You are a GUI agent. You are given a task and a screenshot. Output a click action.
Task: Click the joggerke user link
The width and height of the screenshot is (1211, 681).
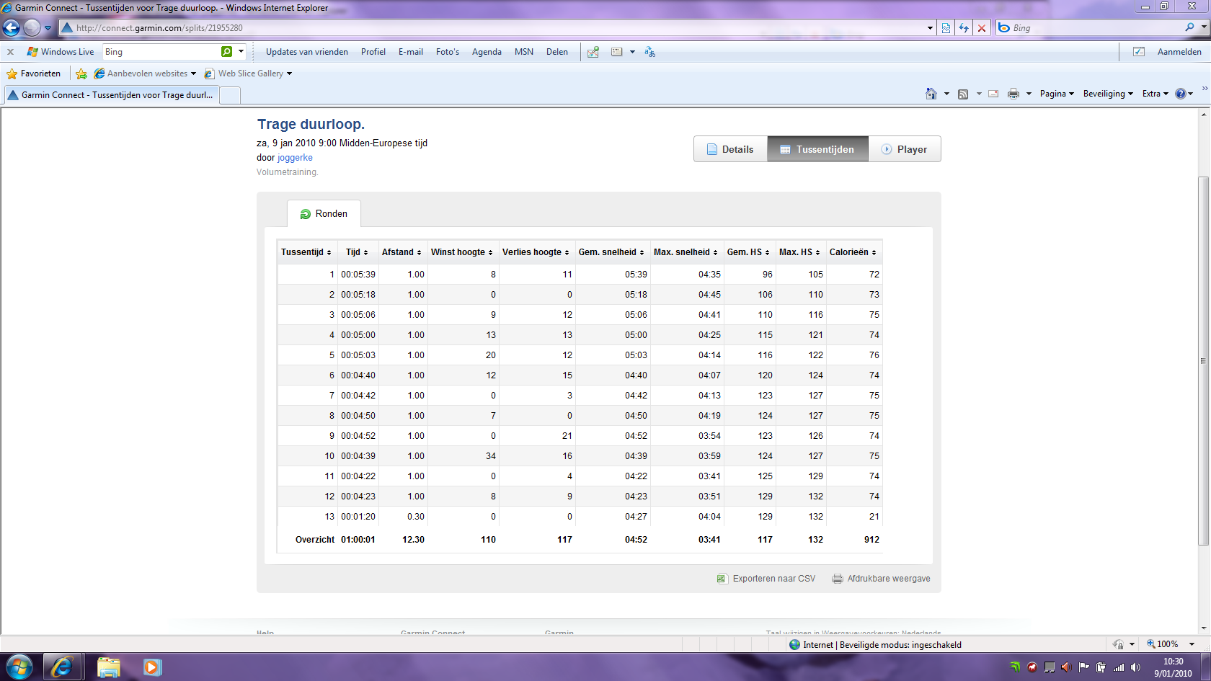(x=295, y=158)
